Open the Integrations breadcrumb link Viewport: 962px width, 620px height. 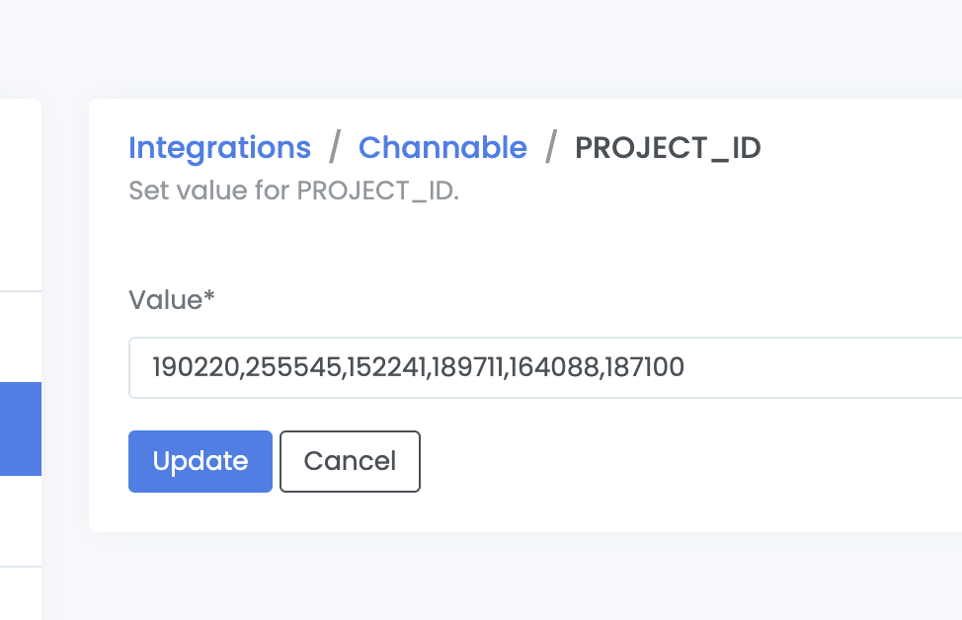tap(219, 148)
